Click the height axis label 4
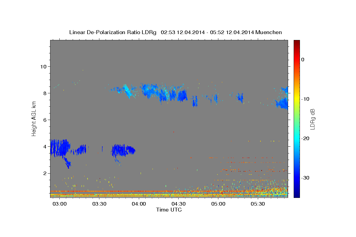 pyautogui.click(x=45, y=146)
